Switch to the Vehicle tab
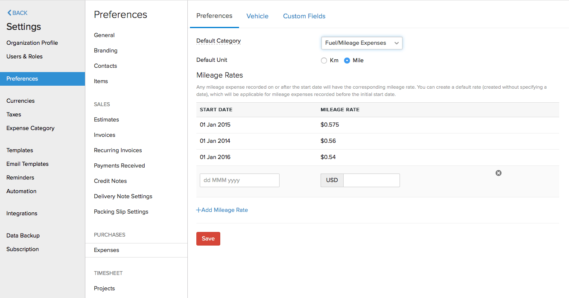 tap(257, 16)
